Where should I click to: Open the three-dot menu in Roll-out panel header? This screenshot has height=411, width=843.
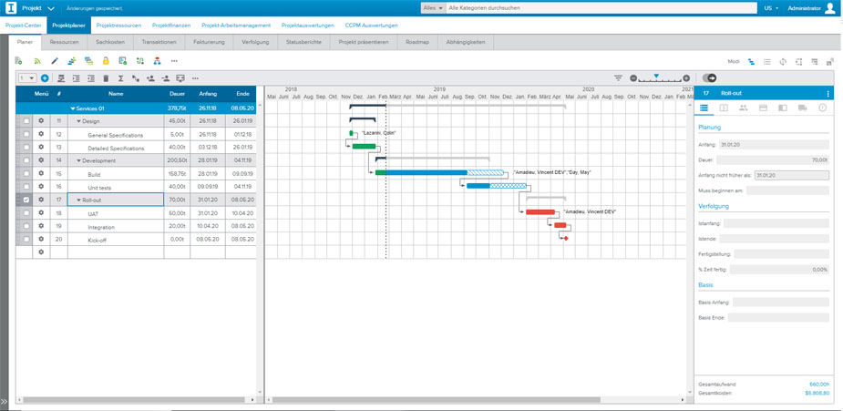point(828,93)
